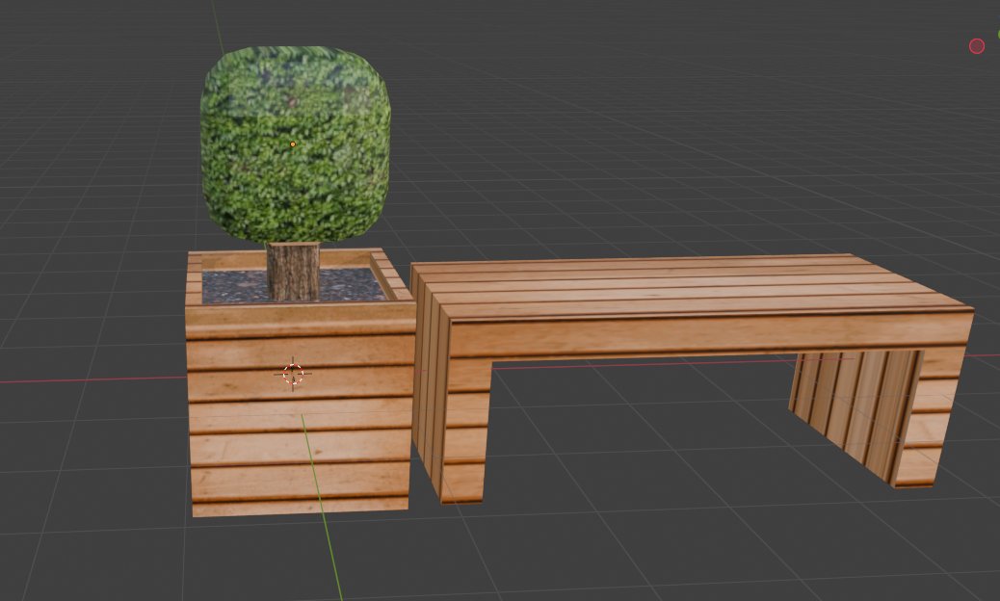The height and width of the screenshot is (601, 1000).
Task: Select the tree trunk in the planter
Action: point(293,272)
